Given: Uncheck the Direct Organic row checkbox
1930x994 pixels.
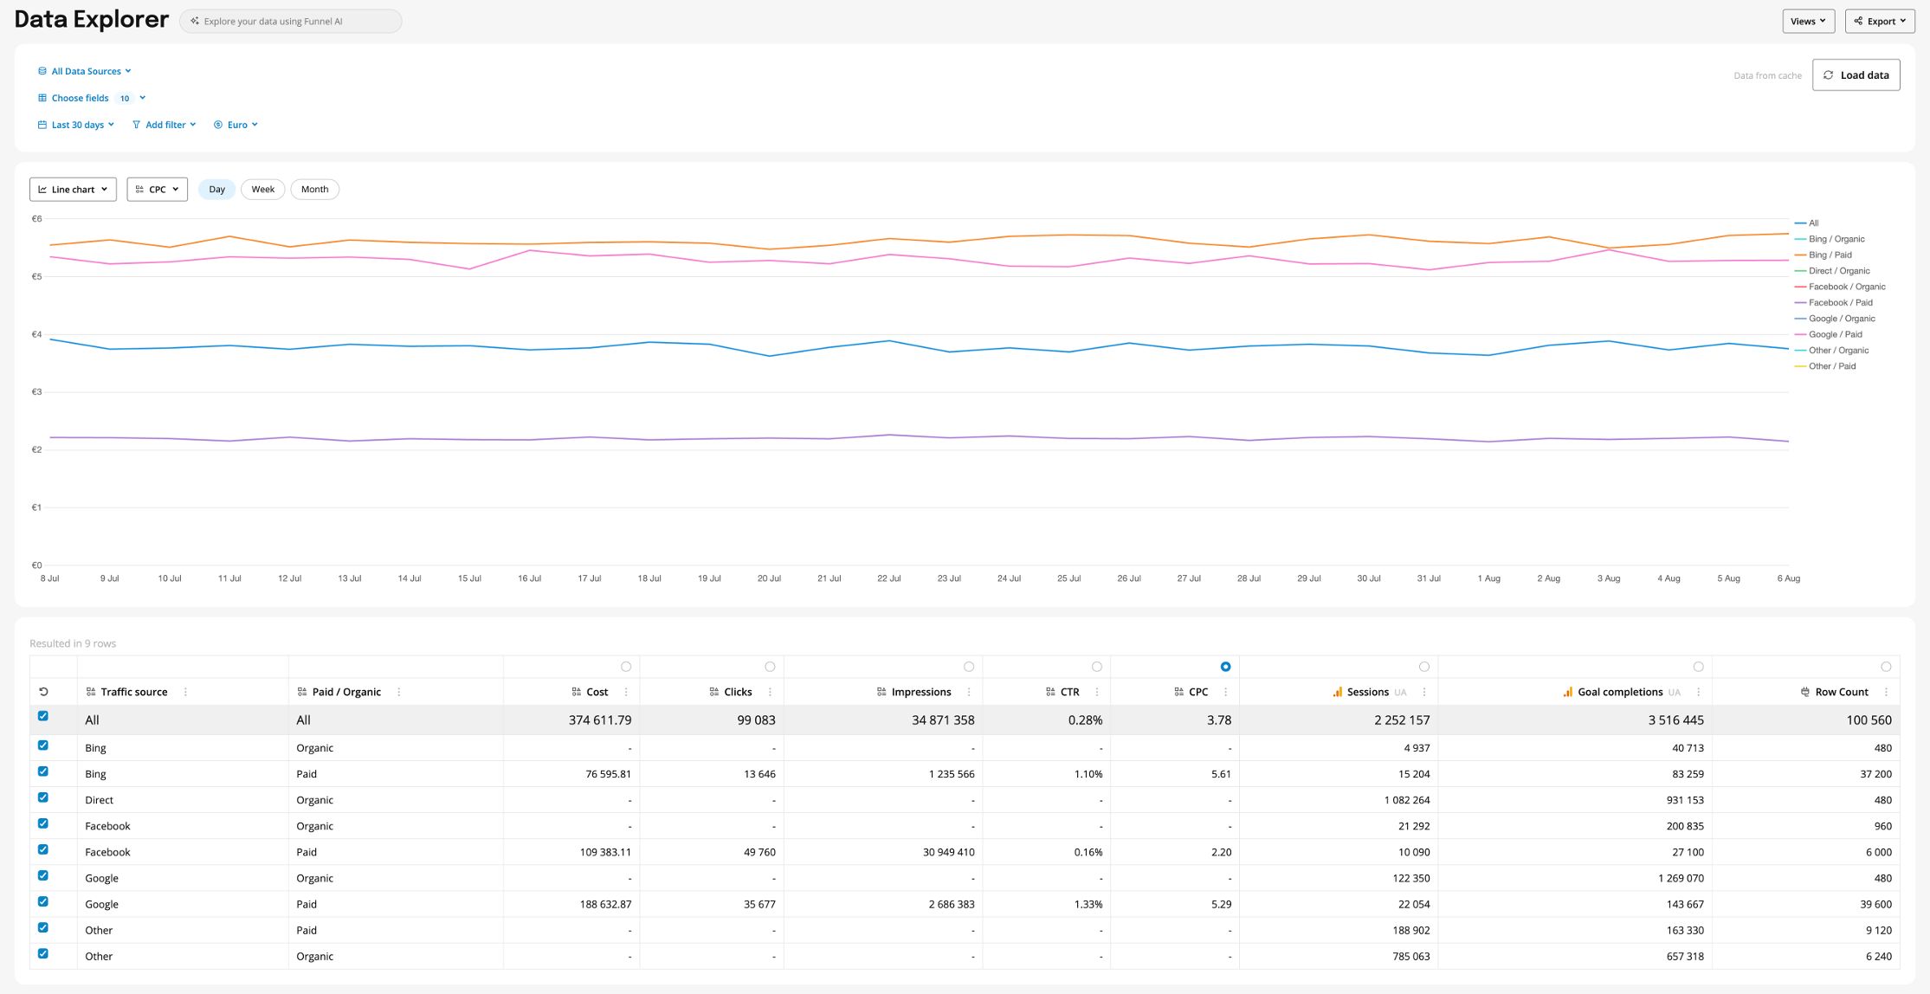Looking at the screenshot, I should (43, 797).
